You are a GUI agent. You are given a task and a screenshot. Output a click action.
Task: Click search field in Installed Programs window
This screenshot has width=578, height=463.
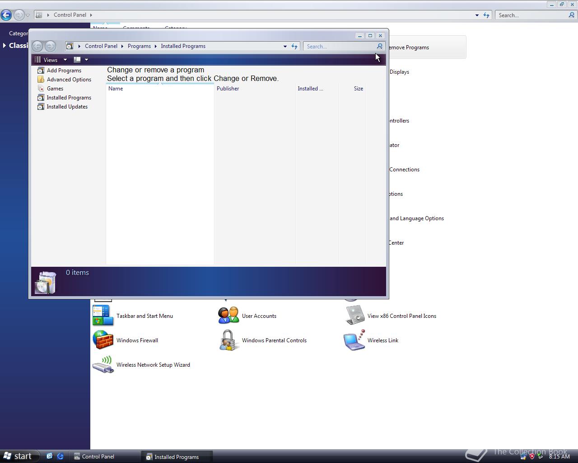(x=340, y=46)
